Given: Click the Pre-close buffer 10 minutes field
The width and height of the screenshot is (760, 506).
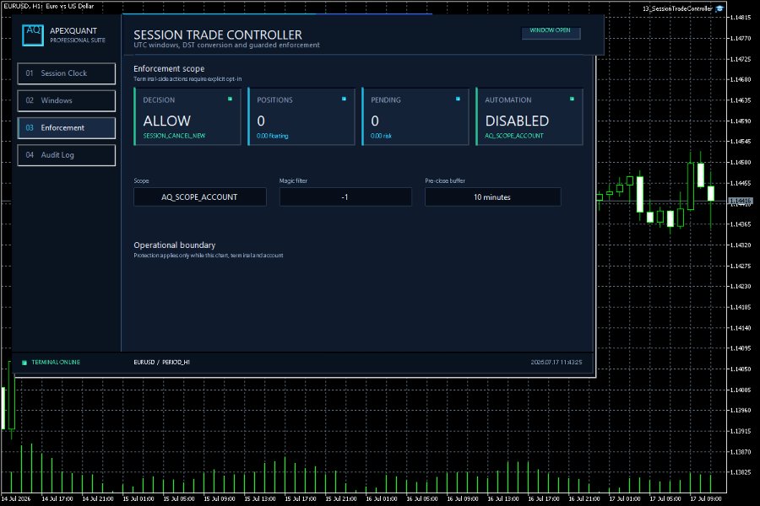Looking at the screenshot, I should coord(492,197).
